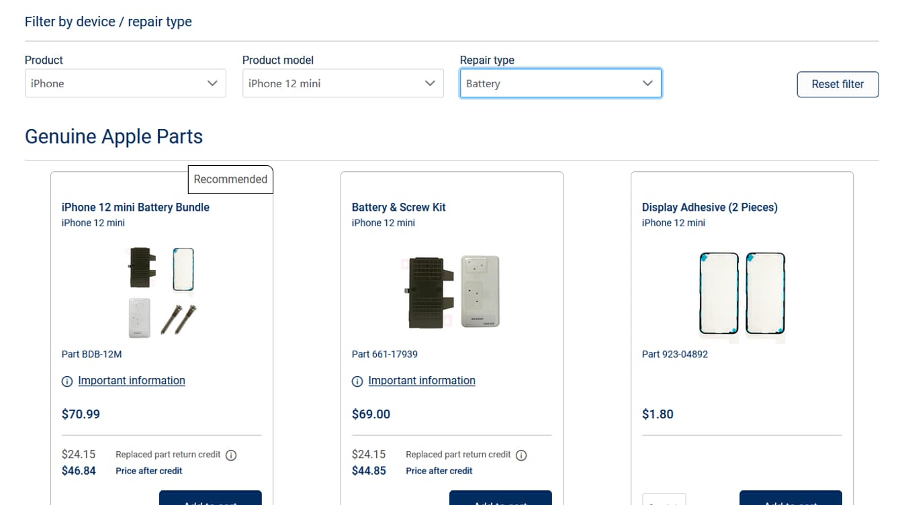Viewport: 898px width, 505px height.
Task: Click the Part 923-04892 text
Action: [675, 354]
